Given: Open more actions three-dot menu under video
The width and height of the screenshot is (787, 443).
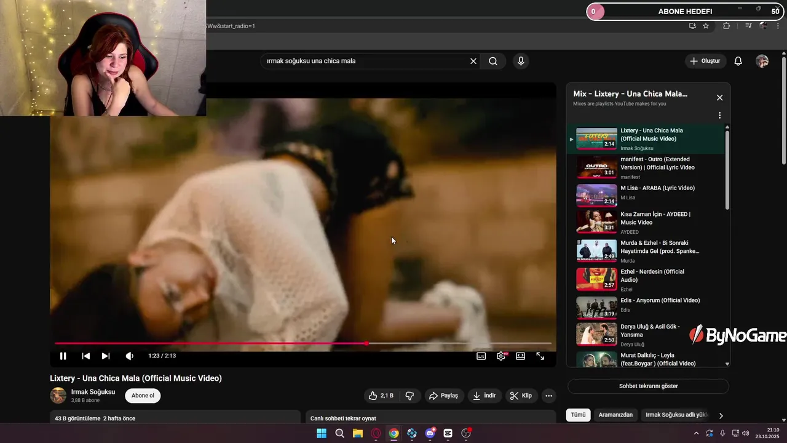Looking at the screenshot, I should point(549,396).
